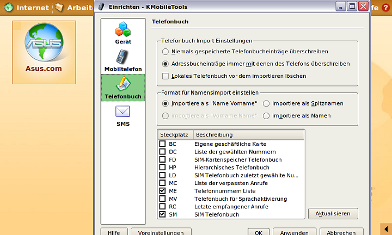Select Adressbucheinträge immer mit denen des Telefons überschreiben
The height and width of the screenshot is (235, 392).
coord(166,64)
